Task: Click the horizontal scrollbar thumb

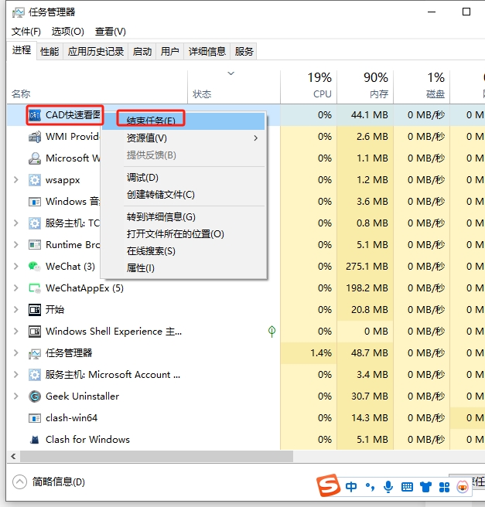Action: click(x=156, y=457)
